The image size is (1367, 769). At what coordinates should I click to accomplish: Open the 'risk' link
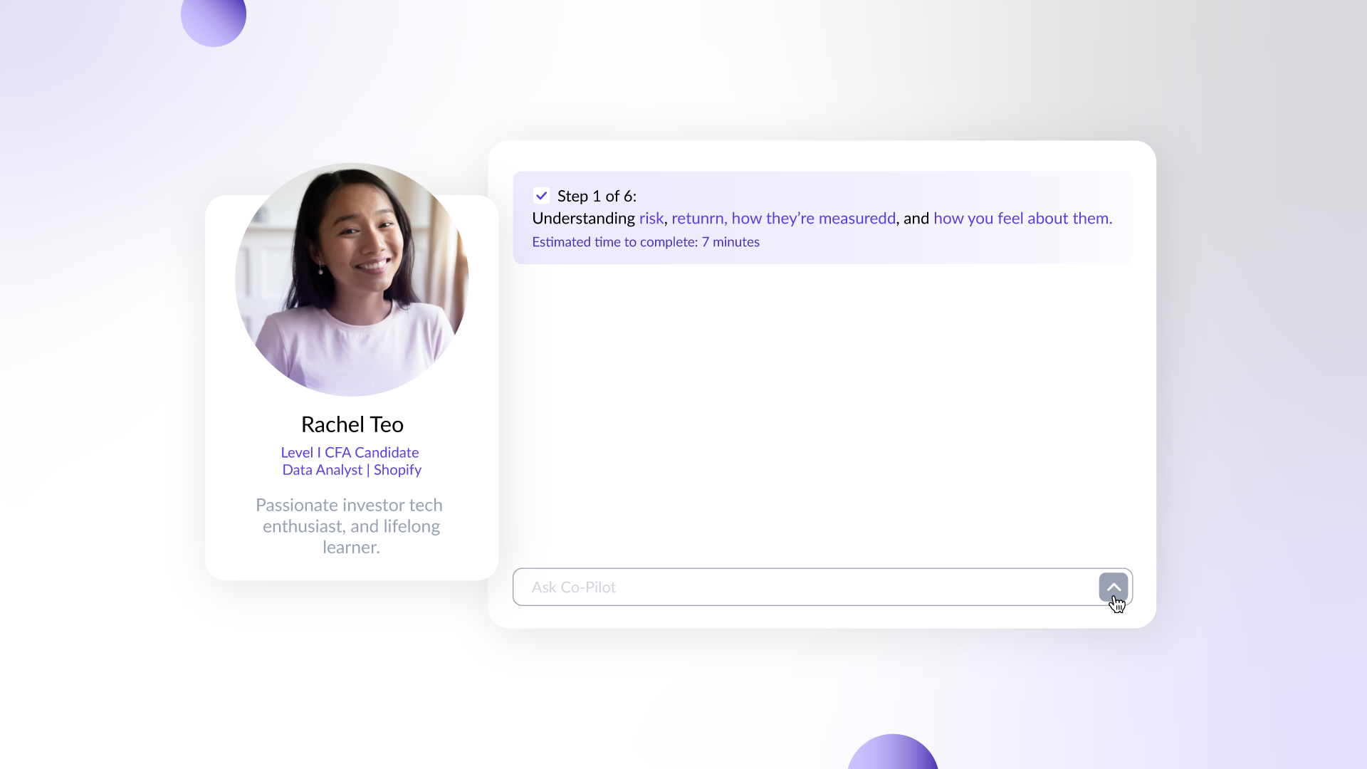pos(651,219)
